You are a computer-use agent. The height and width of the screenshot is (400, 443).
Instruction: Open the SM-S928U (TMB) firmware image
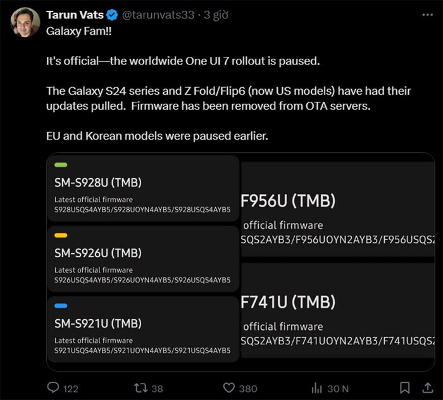click(x=143, y=188)
